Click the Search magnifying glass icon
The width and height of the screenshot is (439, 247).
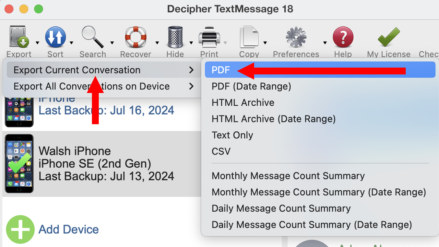point(92,37)
